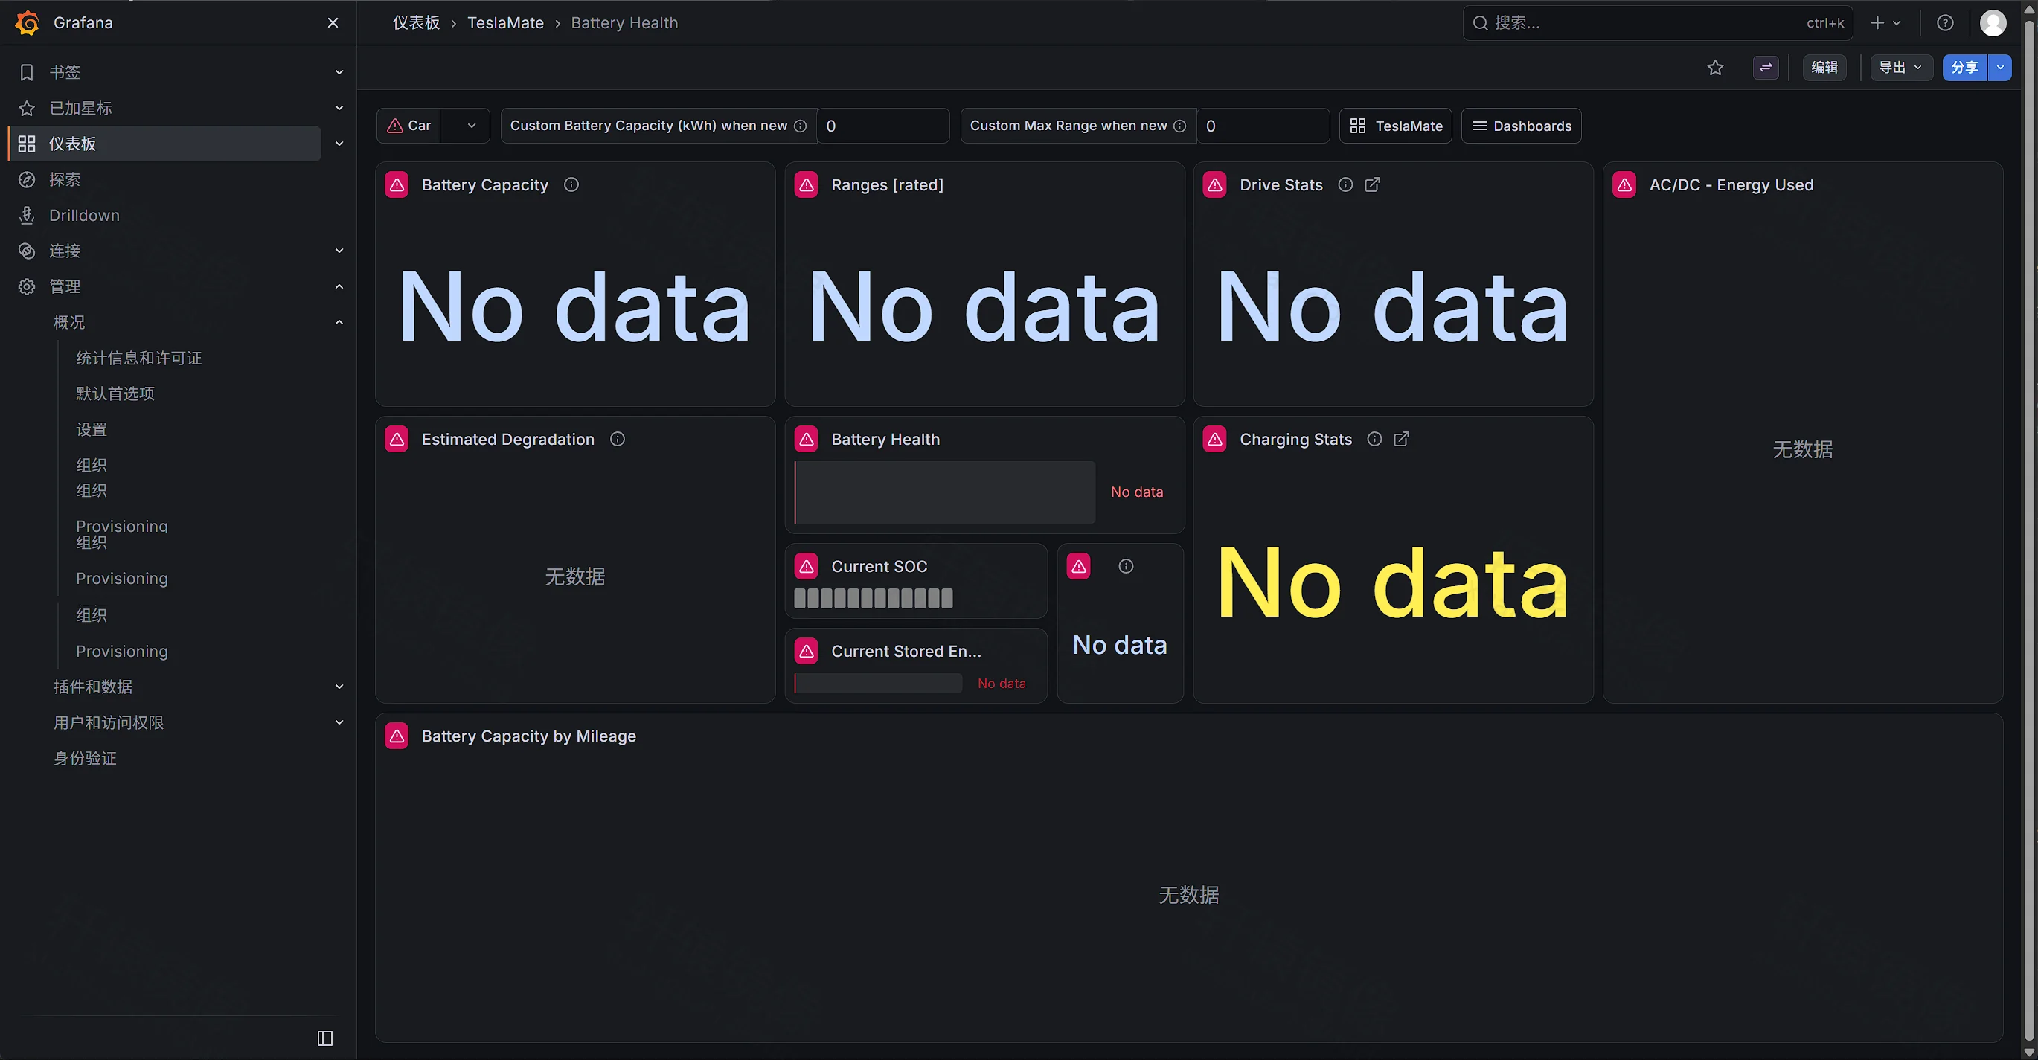Focus the Custom Max Range input

(x=1263, y=126)
